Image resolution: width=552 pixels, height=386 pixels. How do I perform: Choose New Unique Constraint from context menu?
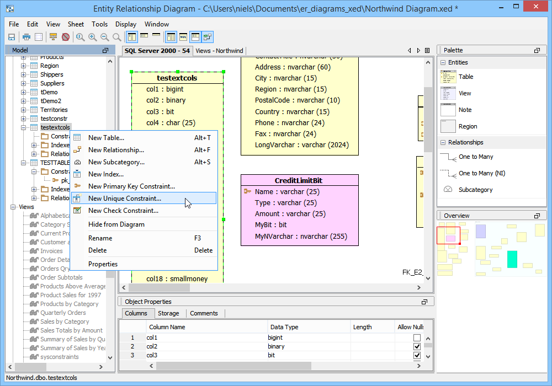click(125, 199)
